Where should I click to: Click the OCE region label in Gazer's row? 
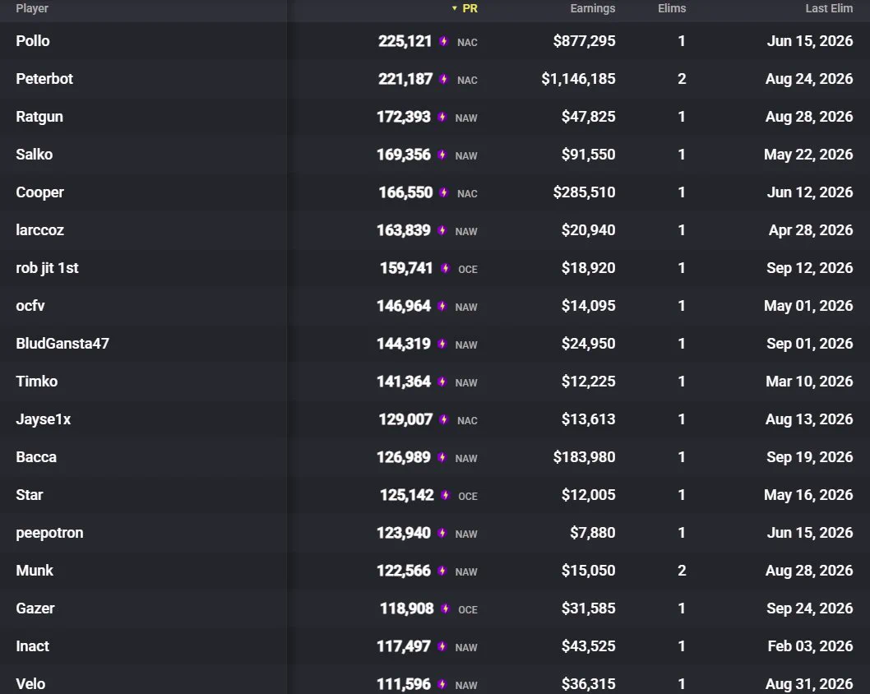point(468,609)
